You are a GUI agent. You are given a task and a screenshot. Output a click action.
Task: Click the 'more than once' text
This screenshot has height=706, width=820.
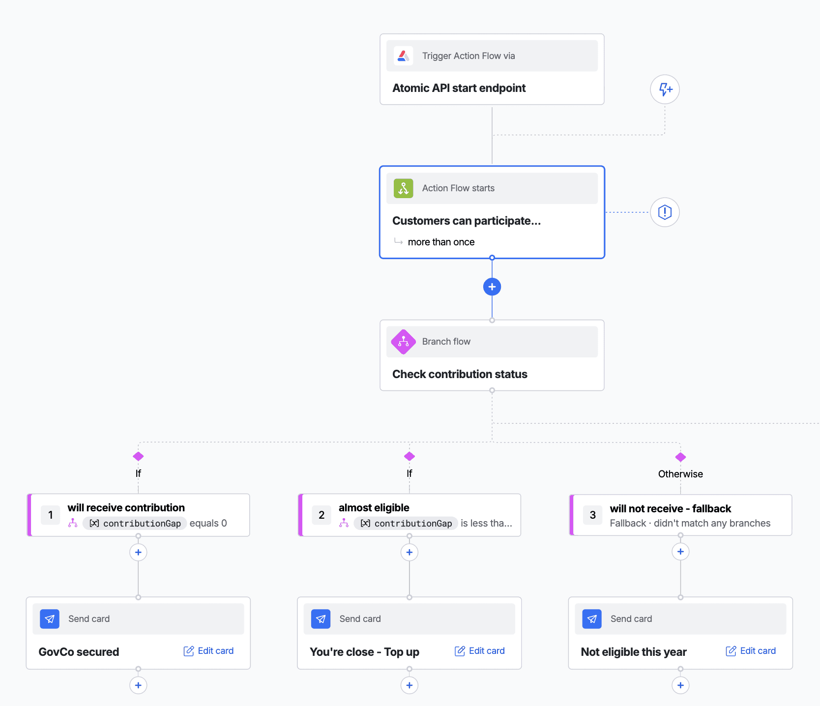[441, 242]
